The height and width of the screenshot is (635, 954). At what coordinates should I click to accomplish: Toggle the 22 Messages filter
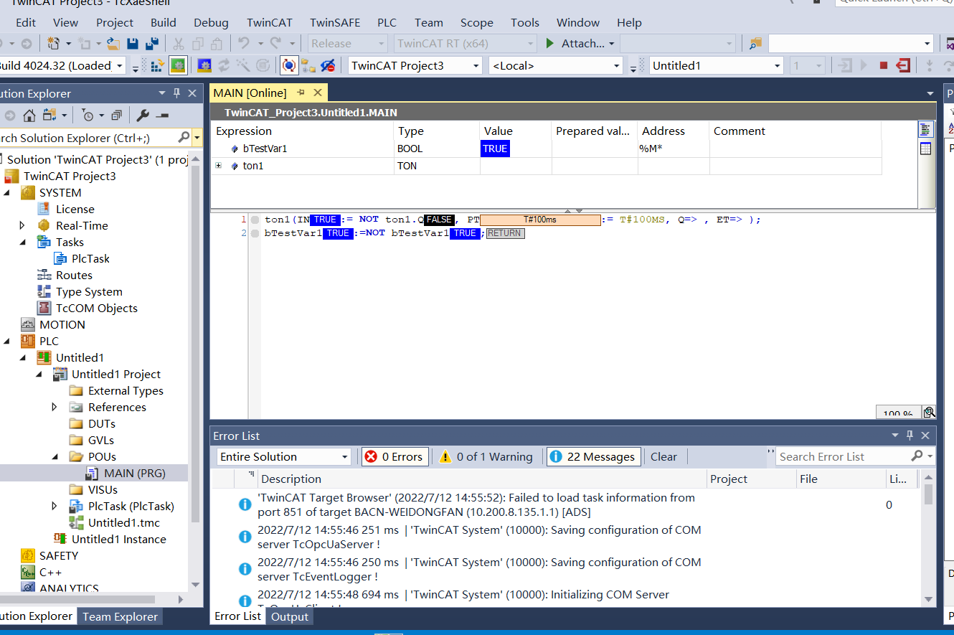point(593,457)
